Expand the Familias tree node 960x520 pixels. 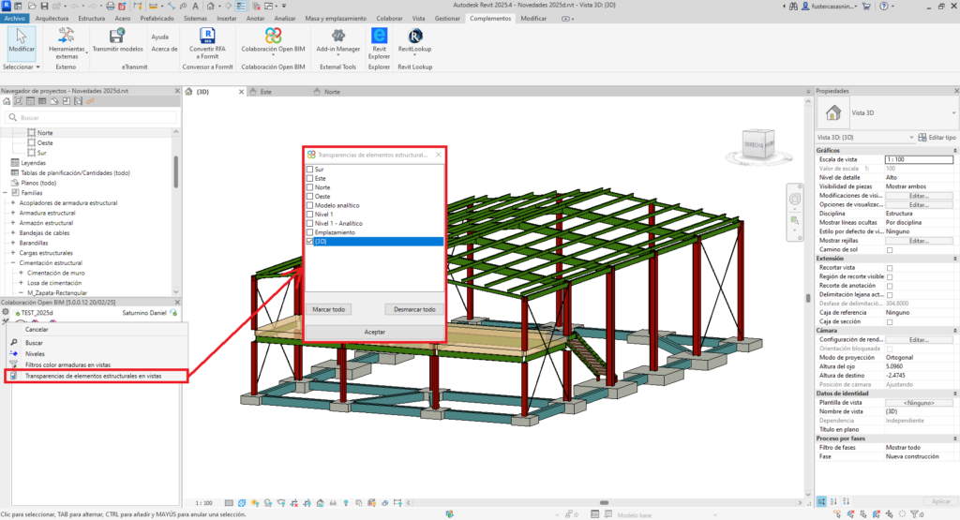pyautogui.click(x=6, y=192)
